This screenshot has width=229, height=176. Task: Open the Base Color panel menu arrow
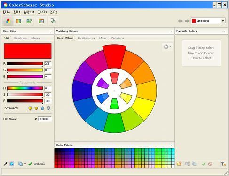coord(51,31)
